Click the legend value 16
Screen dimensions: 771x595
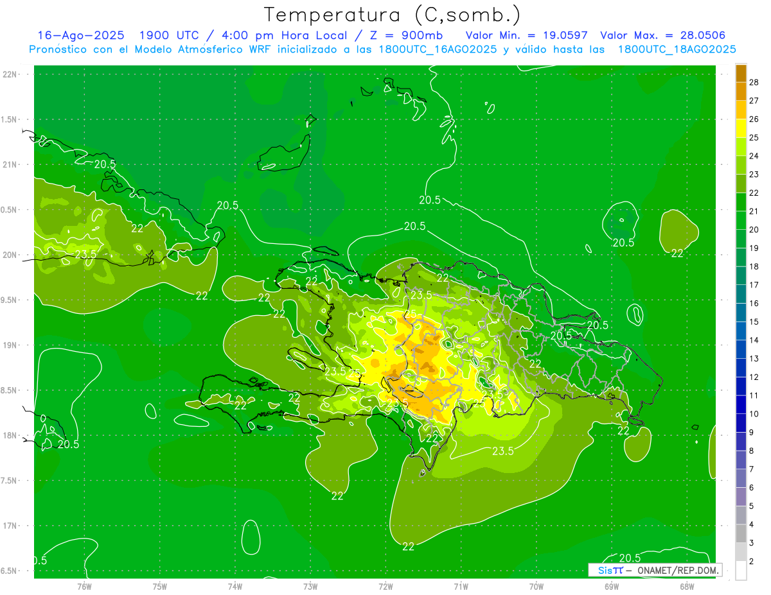754,303
